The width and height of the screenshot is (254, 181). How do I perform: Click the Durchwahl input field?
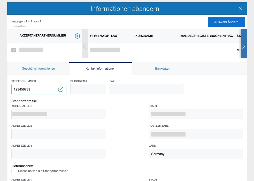(87, 89)
